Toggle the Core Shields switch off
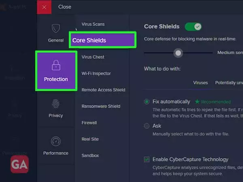 pyautogui.click(x=193, y=27)
